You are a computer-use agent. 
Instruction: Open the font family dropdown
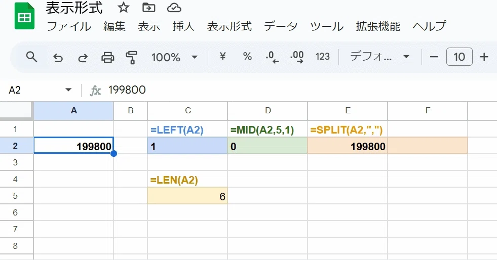click(x=379, y=57)
